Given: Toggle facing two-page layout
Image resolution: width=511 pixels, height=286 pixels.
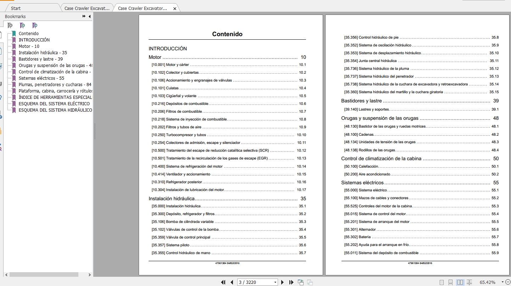Looking at the screenshot, I should click(460, 282).
